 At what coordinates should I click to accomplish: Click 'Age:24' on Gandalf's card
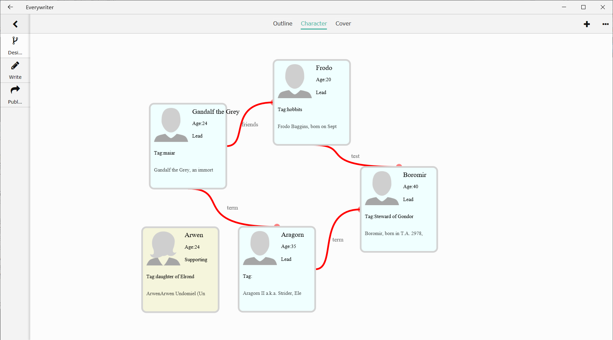pos(200,123)
